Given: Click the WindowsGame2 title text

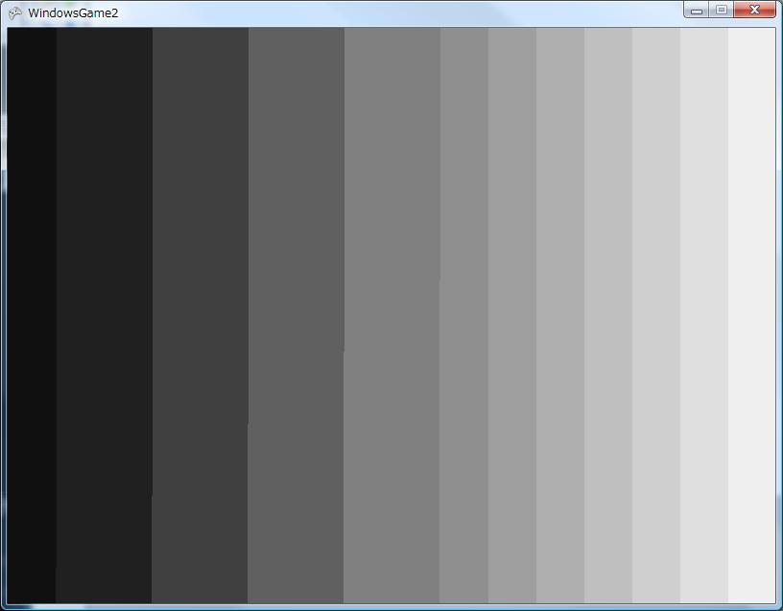Looking at the screenshot, I should click(x=73, y=13).
